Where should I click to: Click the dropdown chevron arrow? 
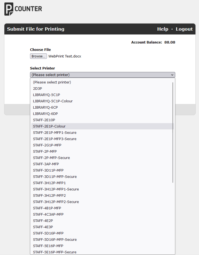(172, 75)
